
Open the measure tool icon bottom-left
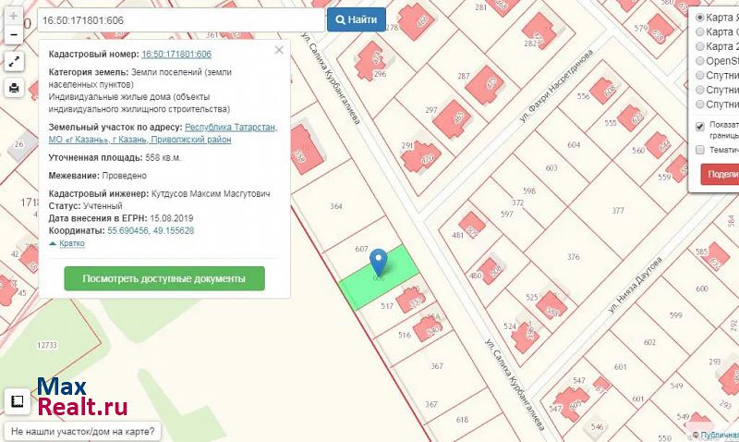coord(16,402)
